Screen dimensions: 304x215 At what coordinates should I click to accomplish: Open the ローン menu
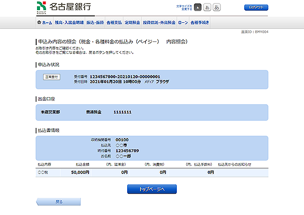(183, 23)
